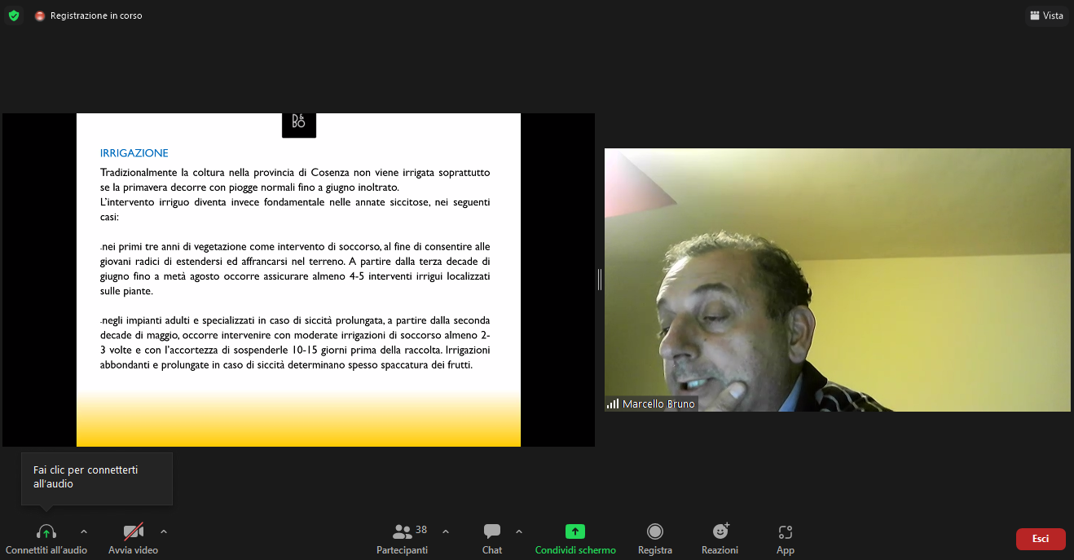Connect to audio with headphone icon
The width and height of the screenshot is (1074, 560).
(x=46, y=532)
